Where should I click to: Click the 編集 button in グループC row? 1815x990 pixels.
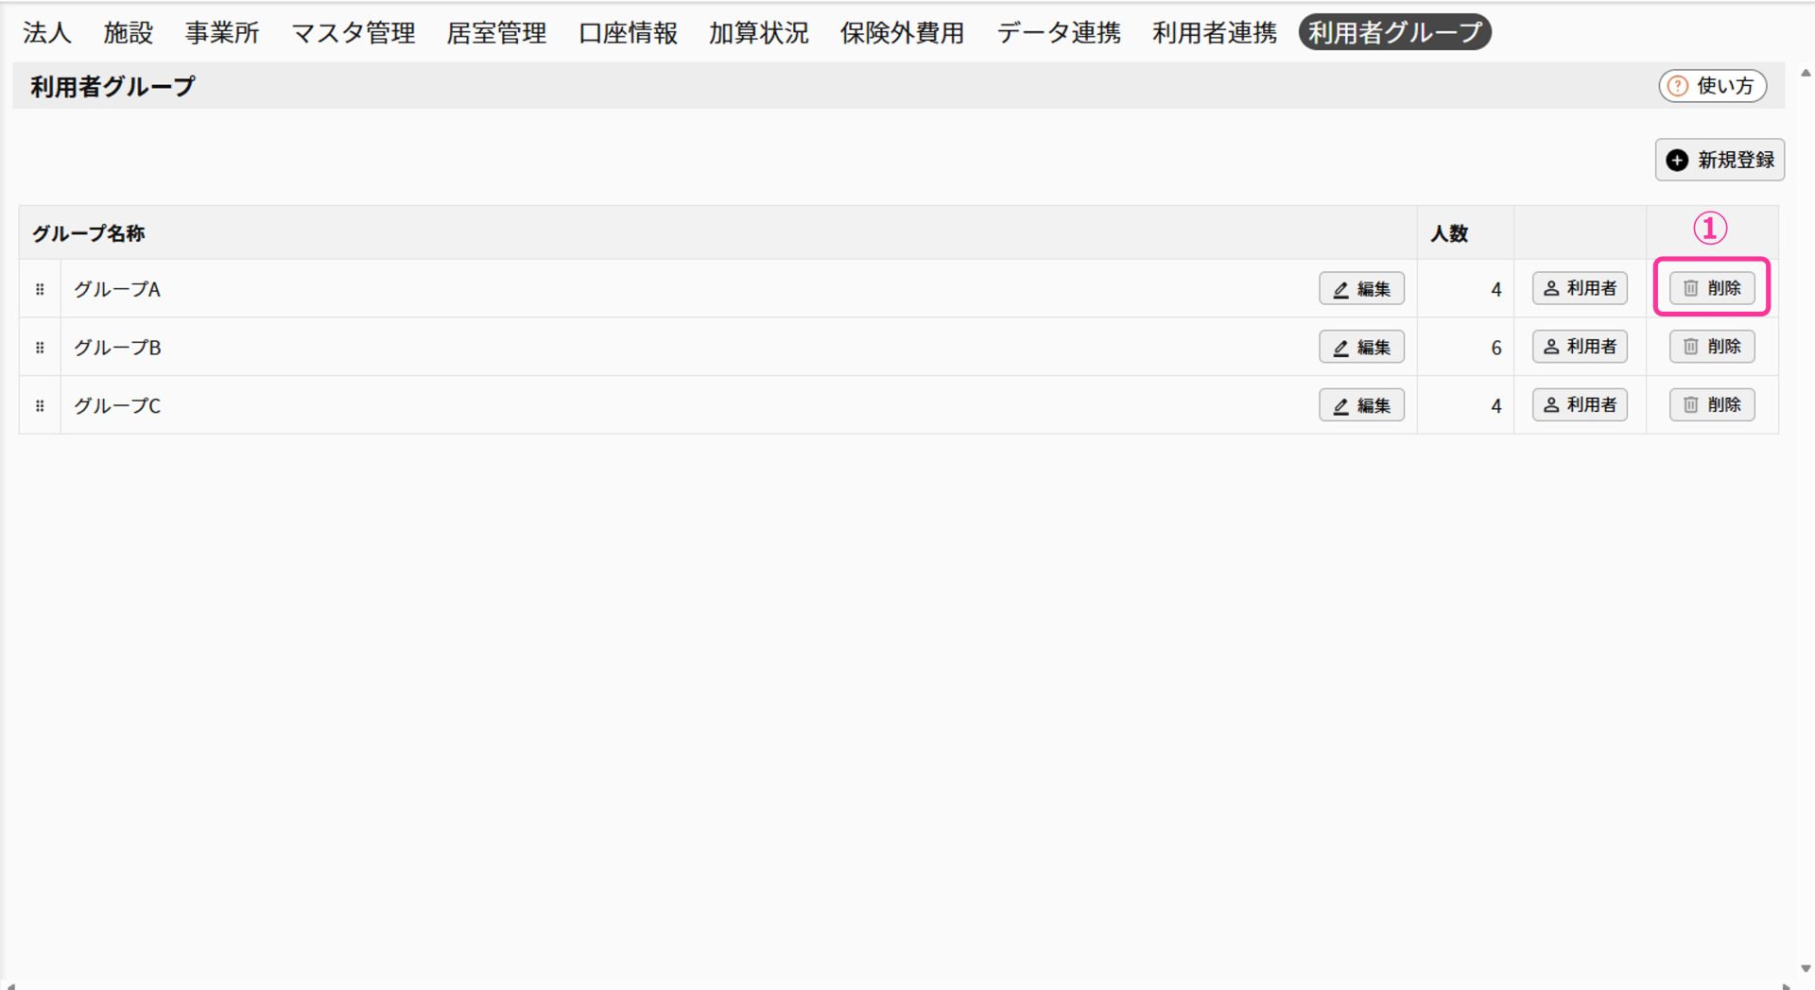tap(1361, 405)
